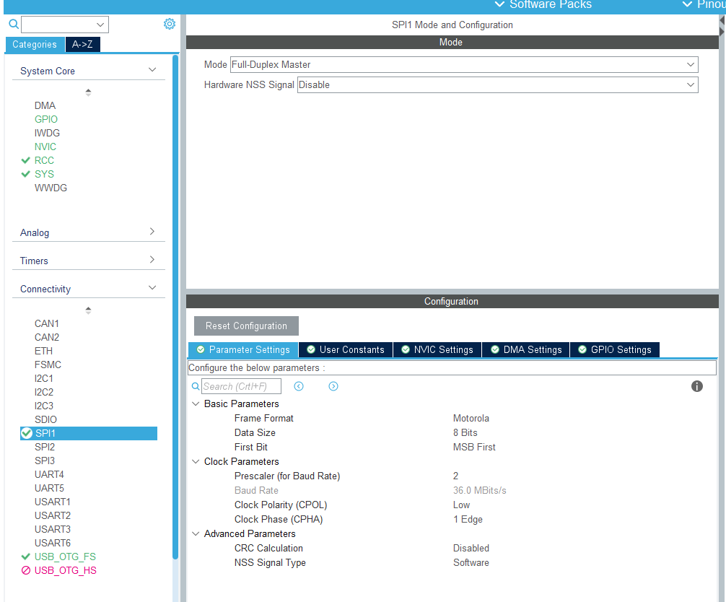This screenshot has height=602, width=726.
Task: Select the SPI3 peripheral
Action: tap(45, 461)
